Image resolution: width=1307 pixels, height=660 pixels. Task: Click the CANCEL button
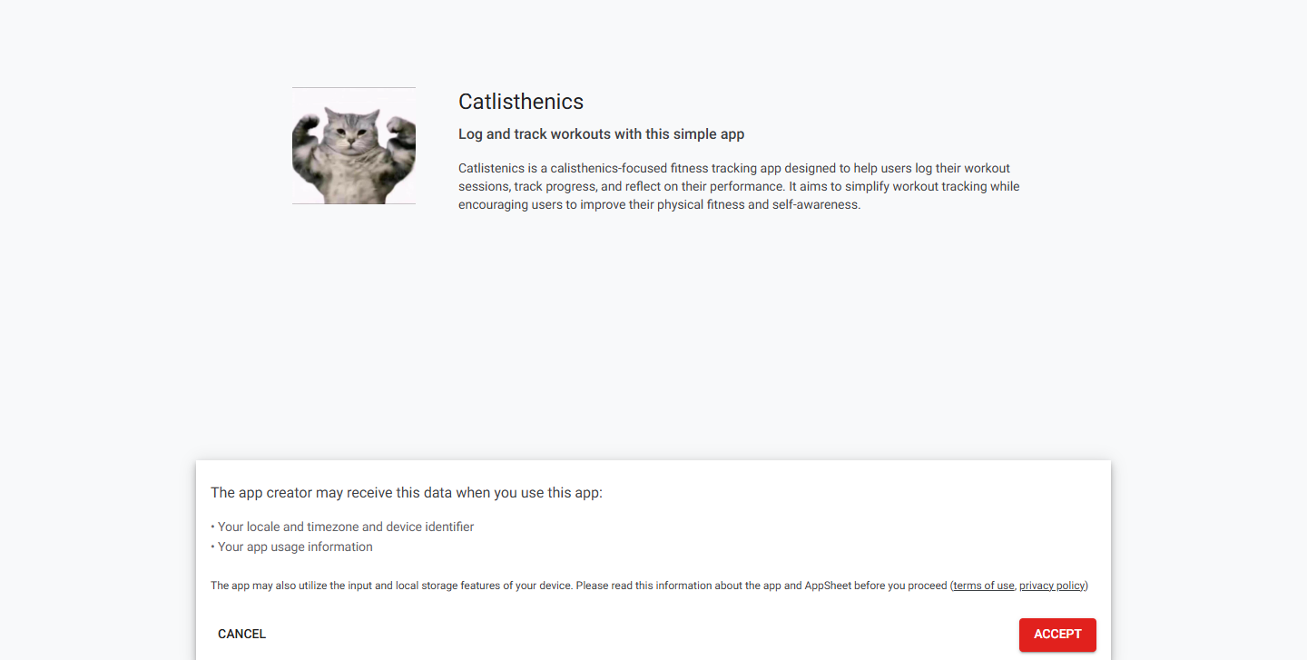tap(241, 635)
